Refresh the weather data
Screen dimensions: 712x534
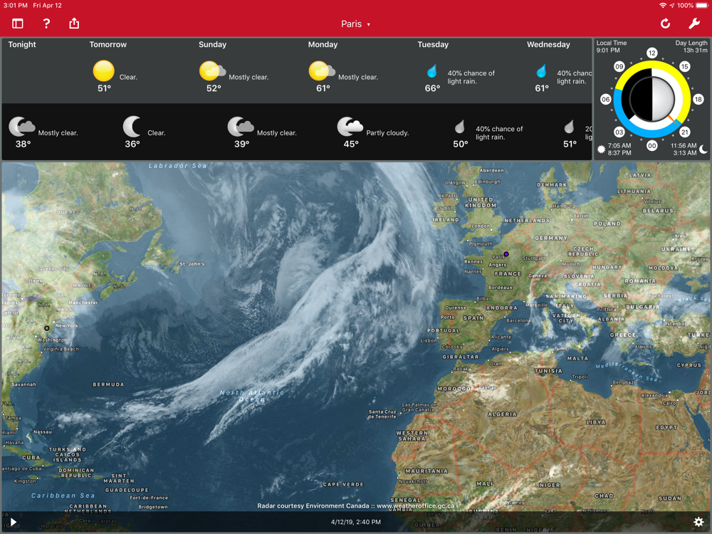point(665,23)
